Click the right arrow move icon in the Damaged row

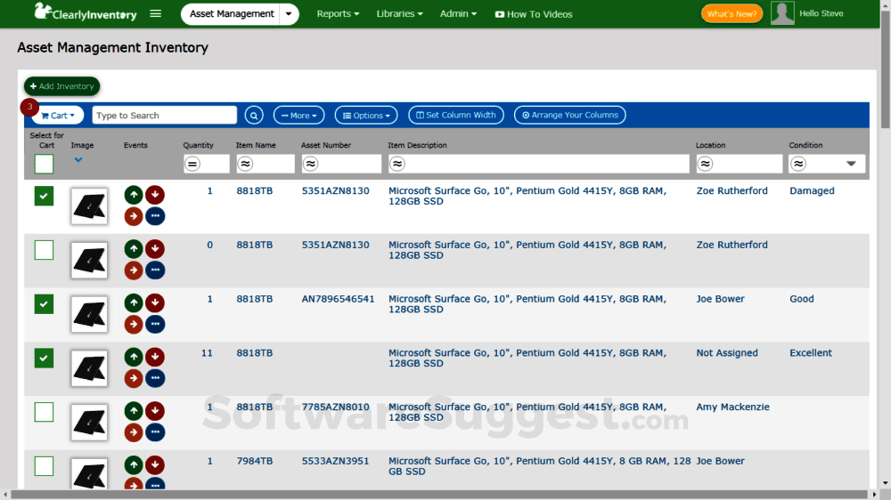(x=134, y=216)
